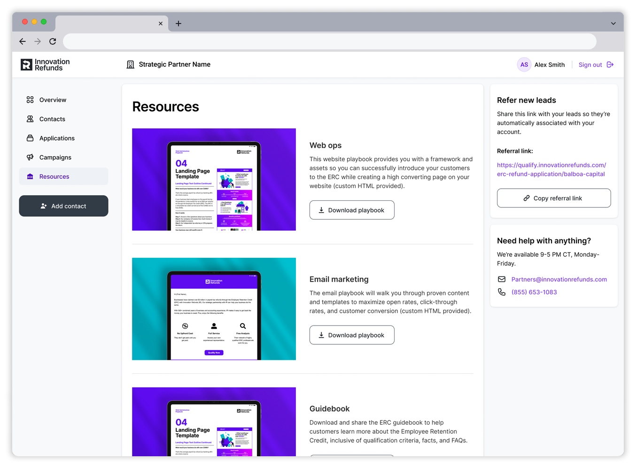
Task: Expand the browser tab list chevron
Action: 613,24
